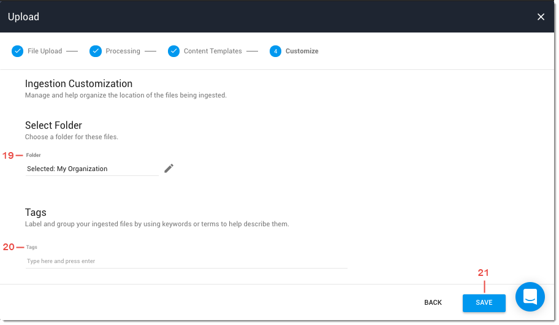Image resolution: width=559 pixels, height=325 pixels.
Task: Click the pencil icon to edit folder
Action: pyautogui.click(x=169, y=169)
